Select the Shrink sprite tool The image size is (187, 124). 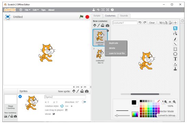[108, 10]
